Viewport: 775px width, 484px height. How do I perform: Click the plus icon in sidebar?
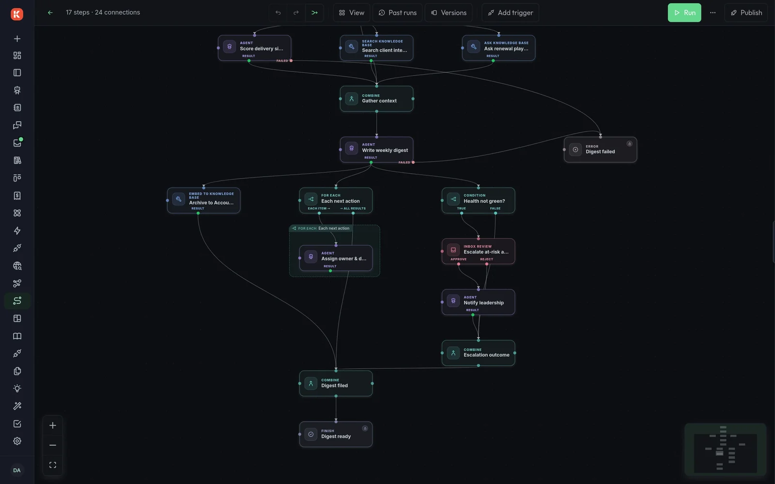17,39
